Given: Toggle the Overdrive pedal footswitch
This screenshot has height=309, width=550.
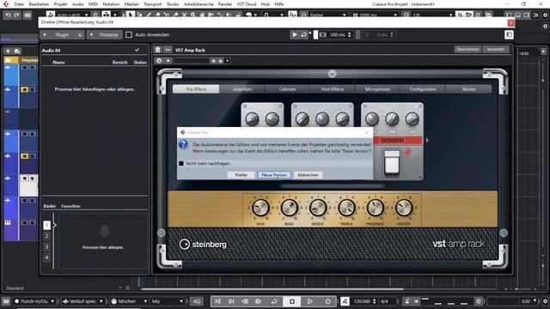Looking at the screenshot, I should pyautogui.click(x=392, y=162).
